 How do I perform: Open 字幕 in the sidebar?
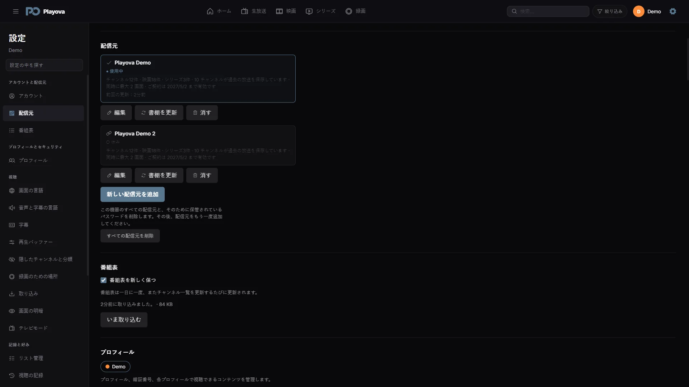43,225
